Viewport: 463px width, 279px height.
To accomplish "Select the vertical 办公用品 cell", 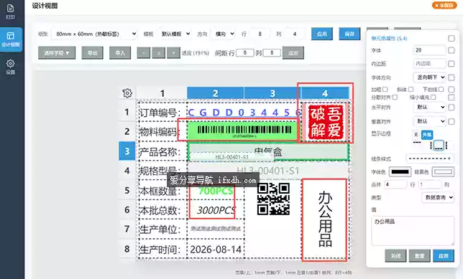I will (324, 219).
